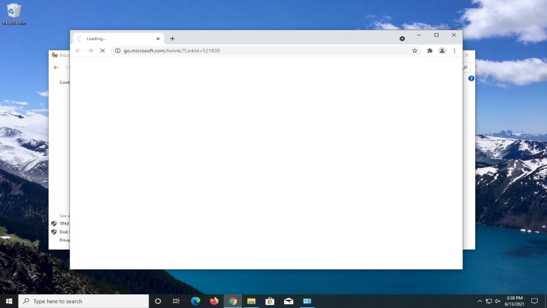Open help in BitLocker window
The height and width of the screenshot is (308, 547).
point(471,78)
